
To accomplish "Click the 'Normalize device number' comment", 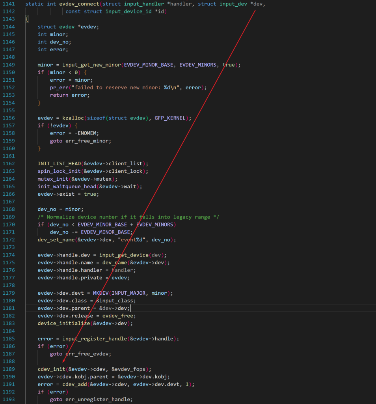I will pos(128,217).
